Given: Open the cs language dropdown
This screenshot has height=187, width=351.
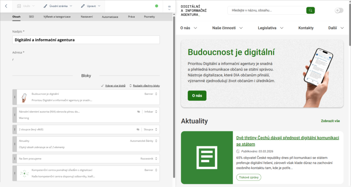Looking at the screenshot, I should click(169, 7).
